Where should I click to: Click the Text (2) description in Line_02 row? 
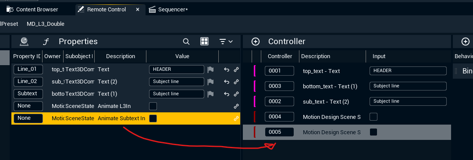[107, 82]
